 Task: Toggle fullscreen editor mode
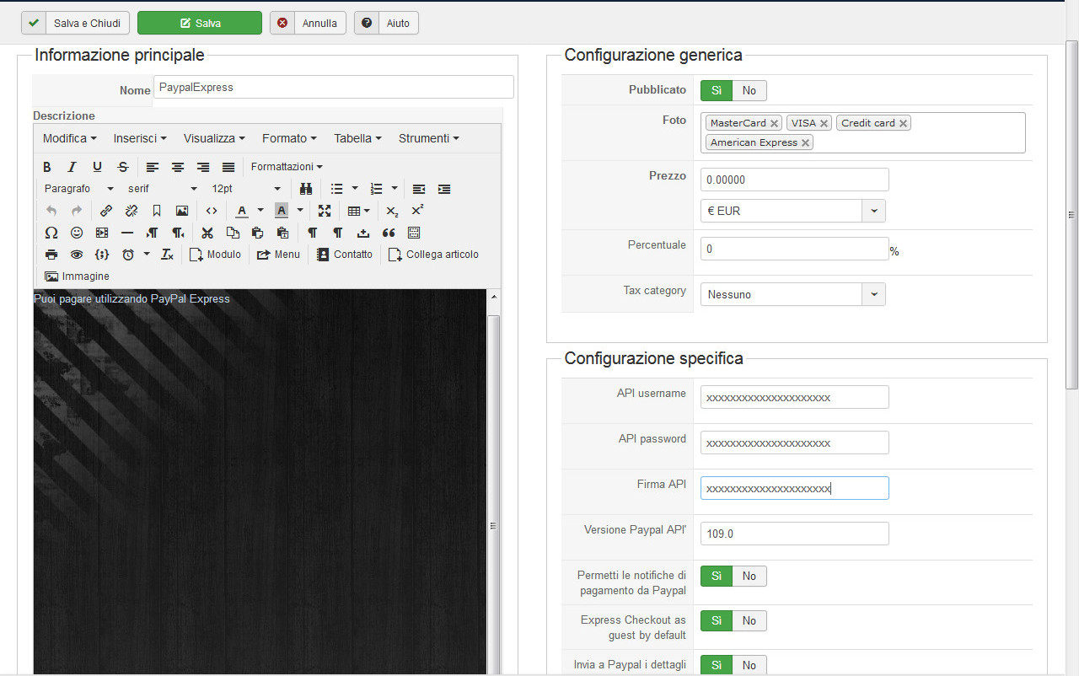[325, 211]
